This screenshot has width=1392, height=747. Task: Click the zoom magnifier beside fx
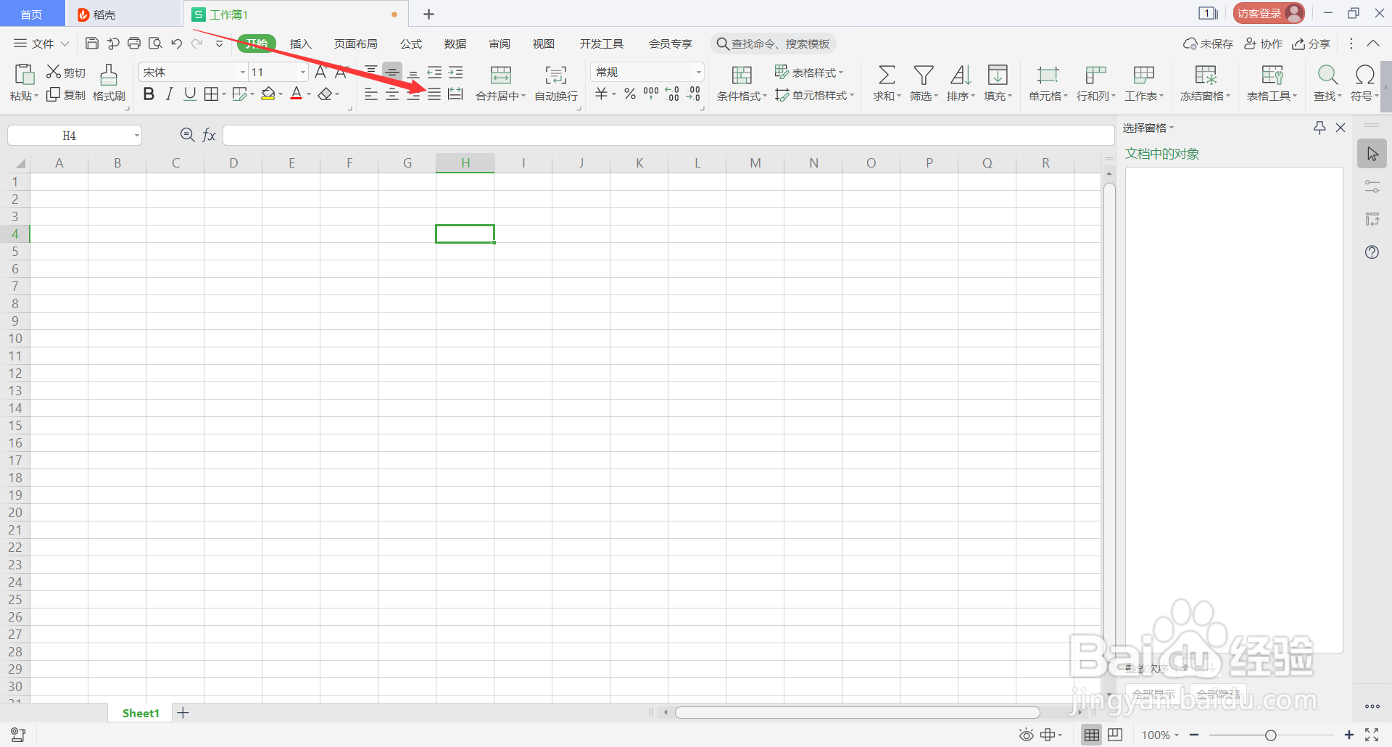click(187, 135)
